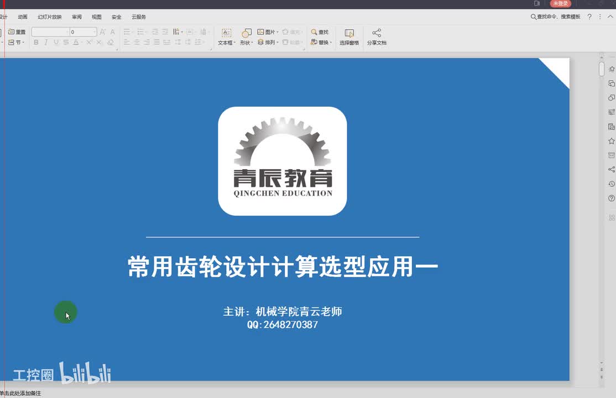Image resolution: width=616 pixels, height=398 pixels.
Task: Open the 动画 (Animation) ribbon tab
Action: 23,17
